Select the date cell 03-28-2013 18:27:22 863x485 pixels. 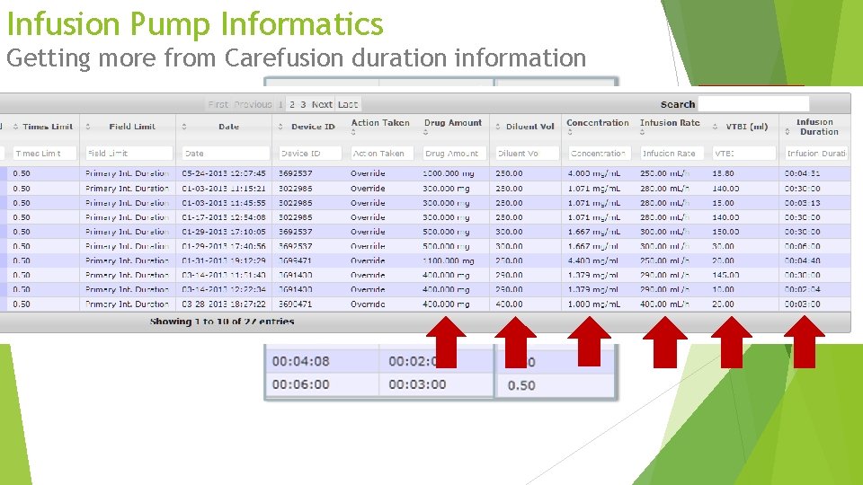[x=224, y=304]
